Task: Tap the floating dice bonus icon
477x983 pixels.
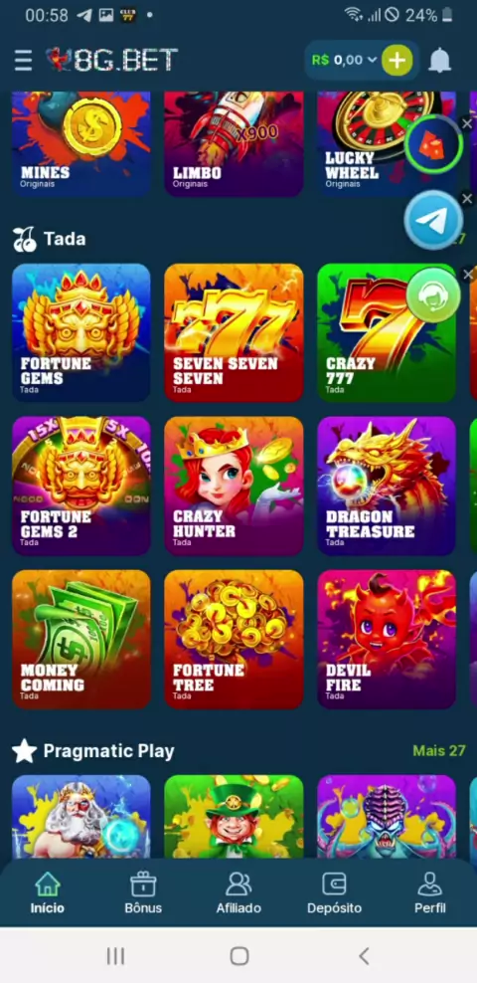Action: 433,145
